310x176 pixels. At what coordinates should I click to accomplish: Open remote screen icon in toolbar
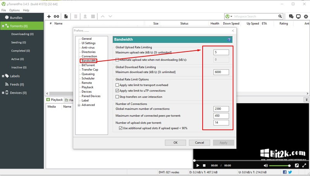(298, 16)
